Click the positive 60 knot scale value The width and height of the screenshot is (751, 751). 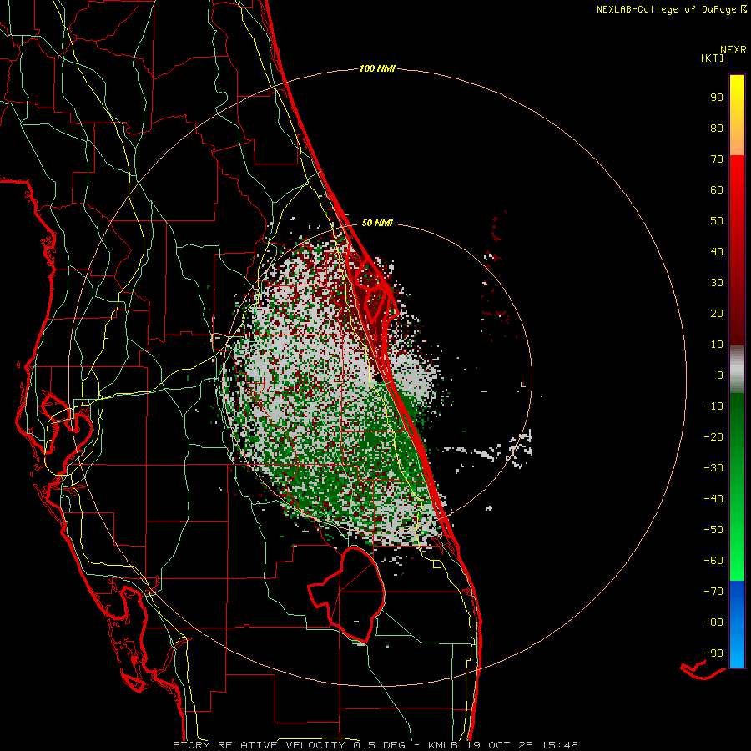[717, 189]
